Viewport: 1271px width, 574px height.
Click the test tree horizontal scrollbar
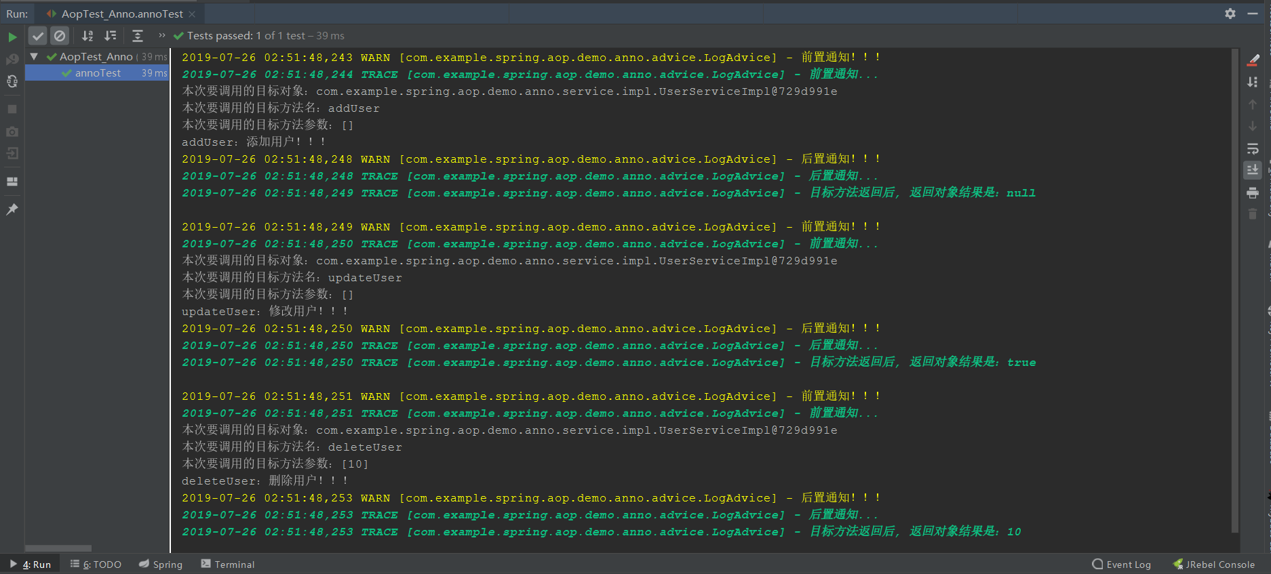(x=58, y=548)
